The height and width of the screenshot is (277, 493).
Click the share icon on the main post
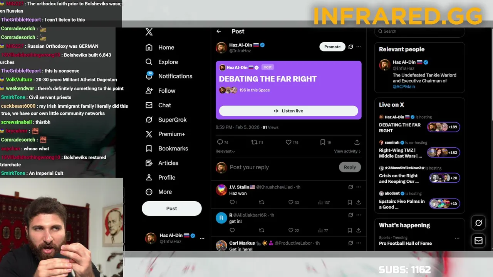357,142
